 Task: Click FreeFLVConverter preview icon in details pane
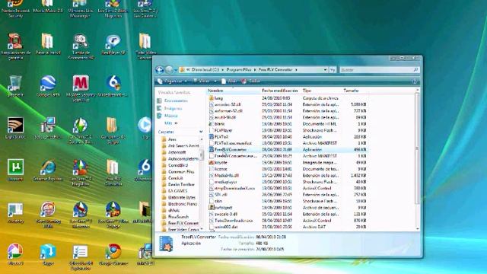[x=166, y=244]
